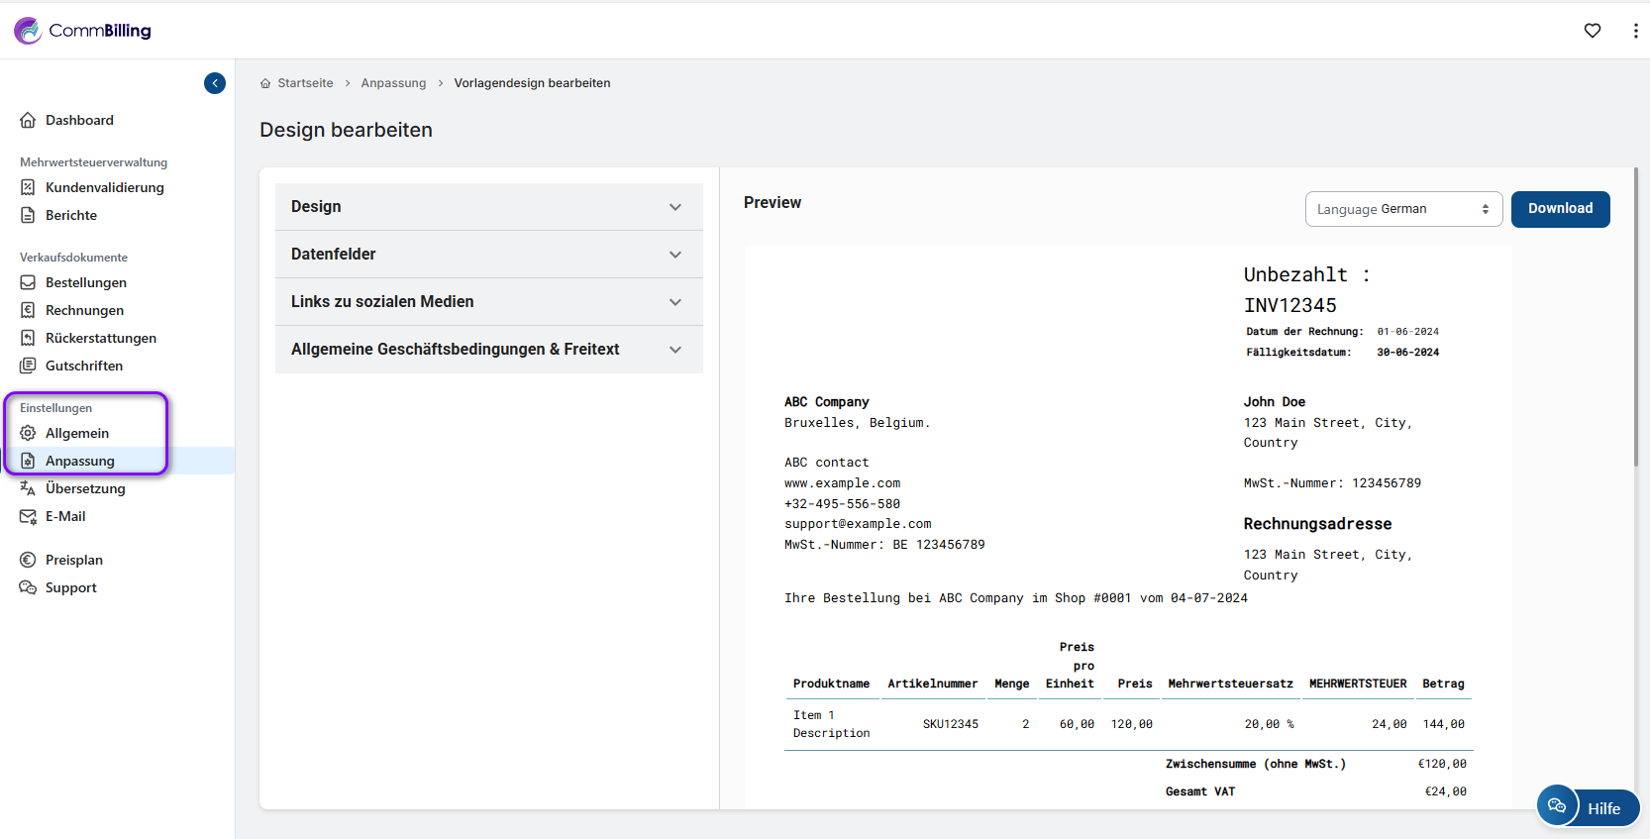The height and width of the screenshot is (839, 1650).
Task: Click the heart favorites icon
Action: [x=1592, y=31]
